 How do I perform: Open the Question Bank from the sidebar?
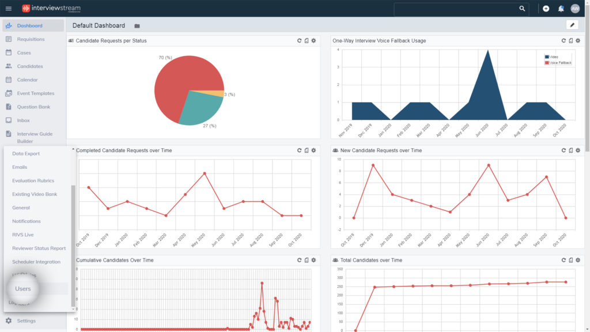[35, 107]
